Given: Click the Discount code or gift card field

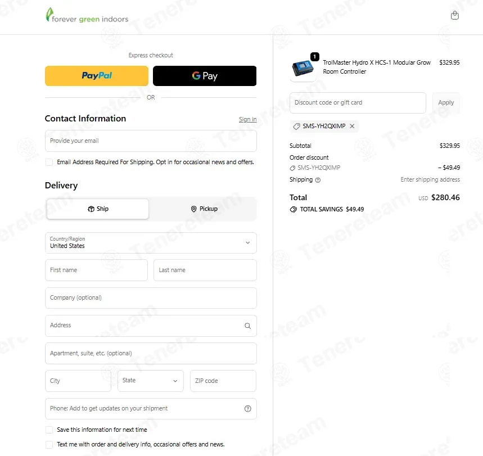Looking at the screenshot, I should [358, 102].
